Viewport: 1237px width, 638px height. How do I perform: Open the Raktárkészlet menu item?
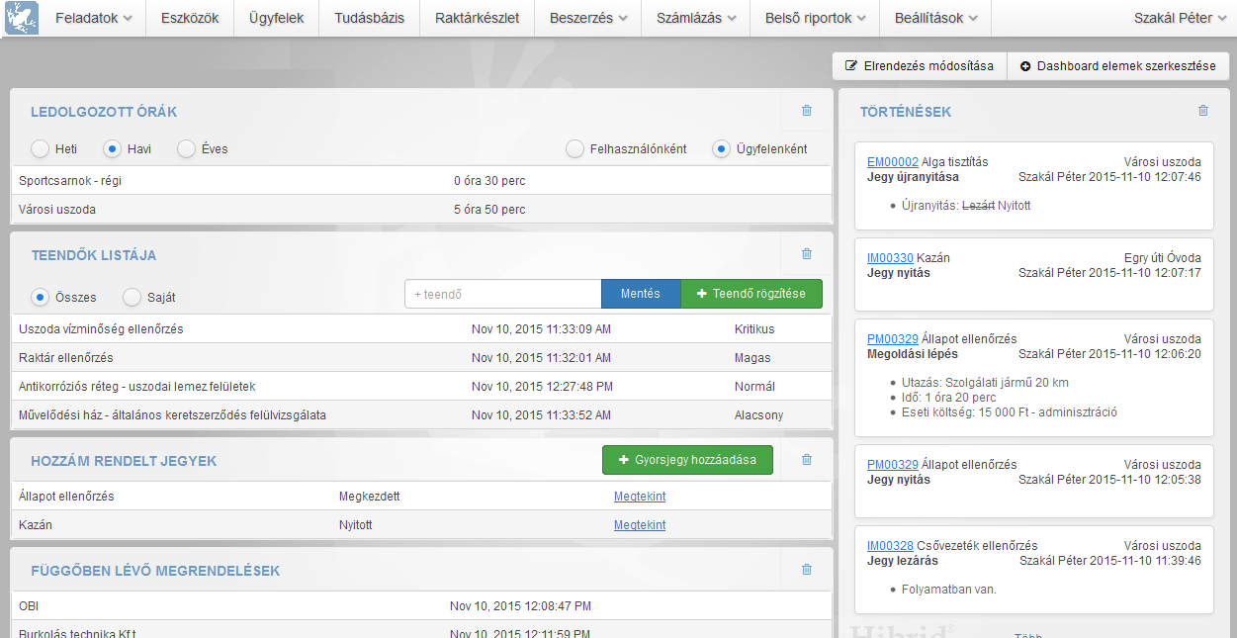coord(478,18)
